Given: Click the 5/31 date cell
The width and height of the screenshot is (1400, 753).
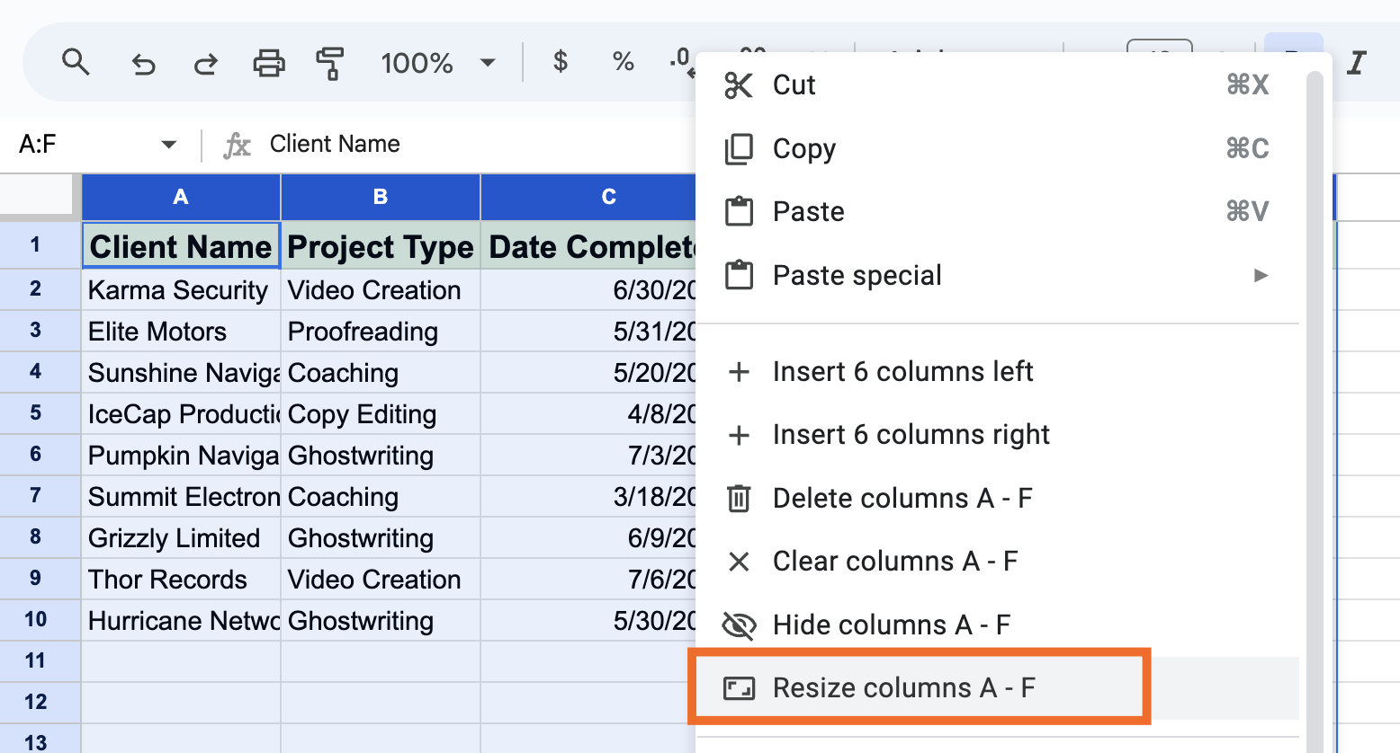Looking at the screenshot, I should 588,332.
